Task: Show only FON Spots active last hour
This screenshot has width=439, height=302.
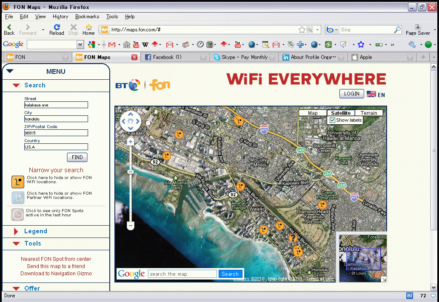Action: point(18,214)
